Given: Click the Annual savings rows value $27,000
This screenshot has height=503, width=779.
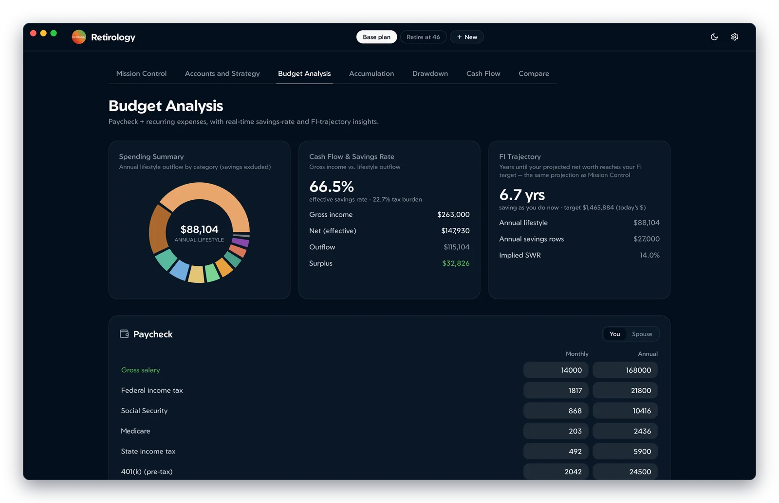Looking at the screenshot, I should click(647, 239).
